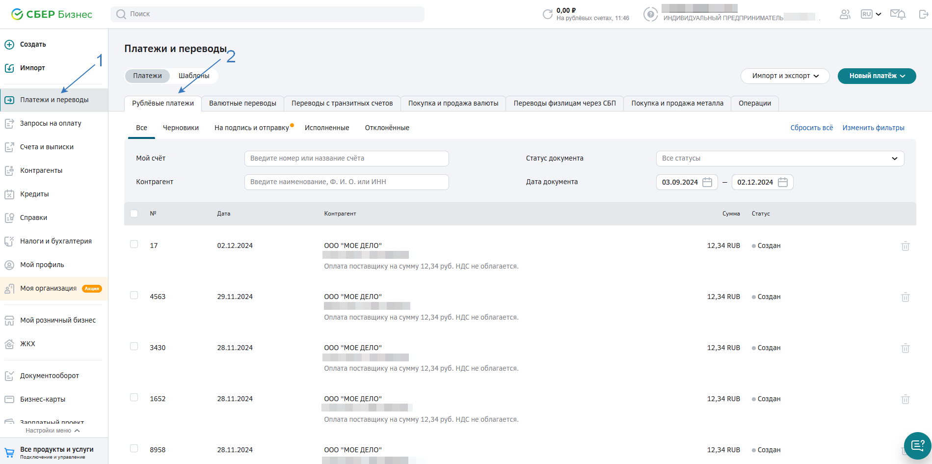Open the users icon in header

(845, 14)
